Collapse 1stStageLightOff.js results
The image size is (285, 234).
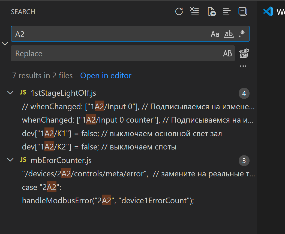(x=10, y=93)
